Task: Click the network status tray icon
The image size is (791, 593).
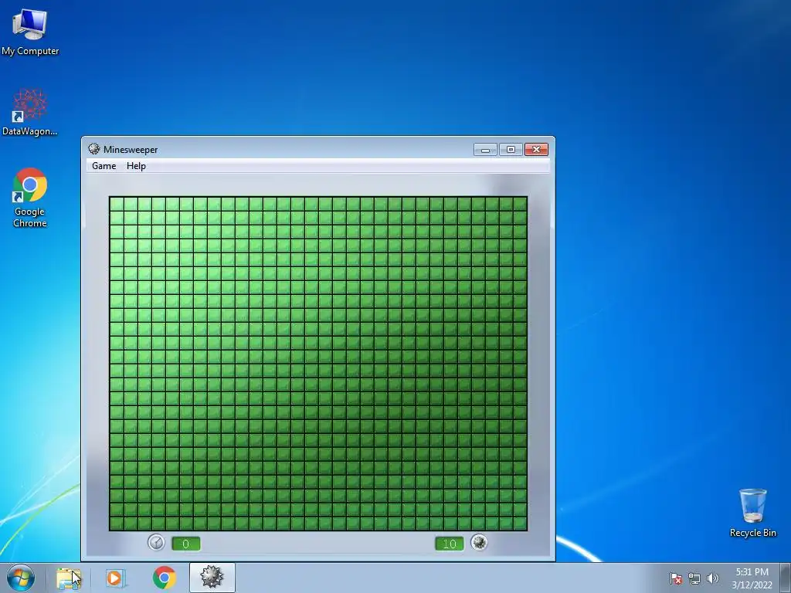Action: (694, 578)
